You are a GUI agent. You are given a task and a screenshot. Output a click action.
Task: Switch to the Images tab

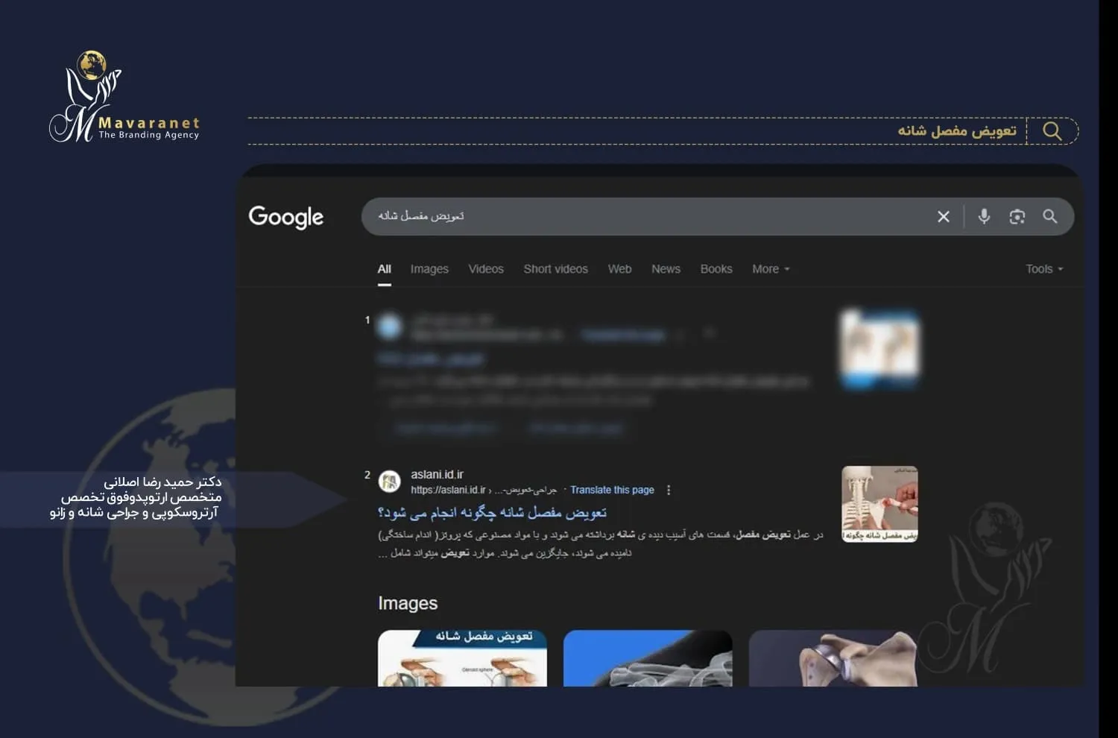[x=429, y=269]
